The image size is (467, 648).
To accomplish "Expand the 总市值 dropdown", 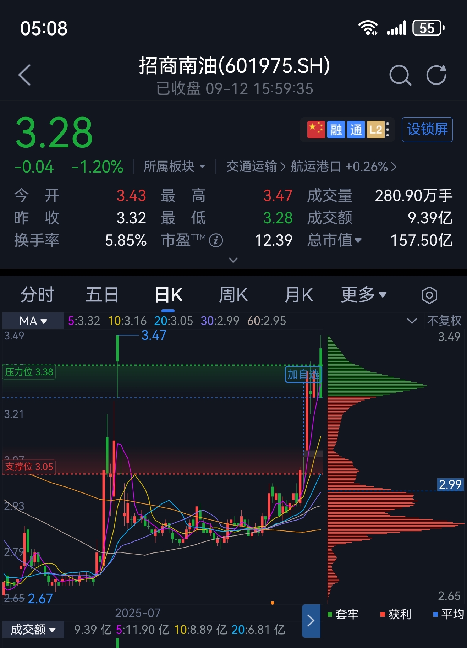I will (334, 240).
